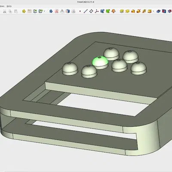This screenshot has width=172, height=172.
Task: Click the Make link icon
Action: tap(35, 11)
